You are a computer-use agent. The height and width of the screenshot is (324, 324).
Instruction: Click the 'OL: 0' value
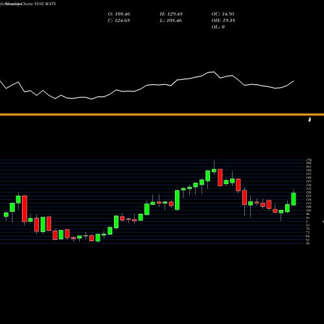(x=218, y=27)
